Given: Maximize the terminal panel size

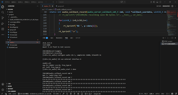Looking at the screenshot, I should click(x=172, y=38).
